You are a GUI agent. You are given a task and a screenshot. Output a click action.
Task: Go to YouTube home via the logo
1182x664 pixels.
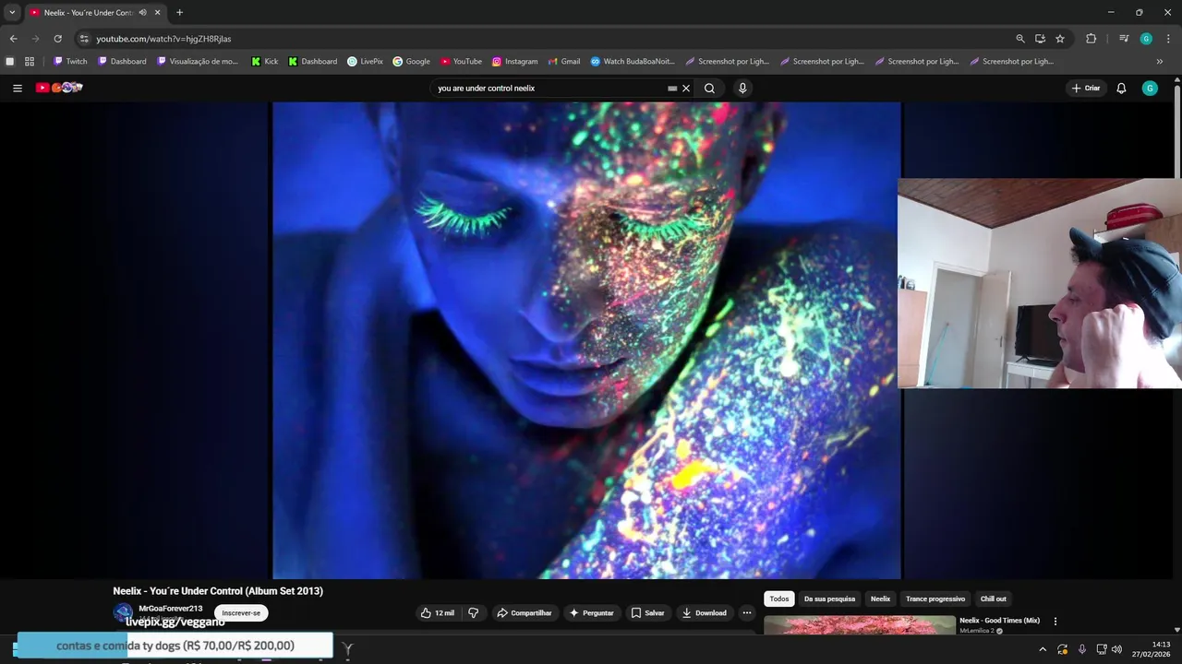(59, 88)
